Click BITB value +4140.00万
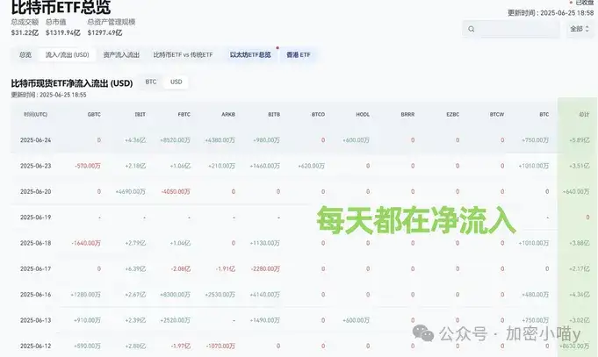The image size is (598, 357). click(x=264, y=295)
